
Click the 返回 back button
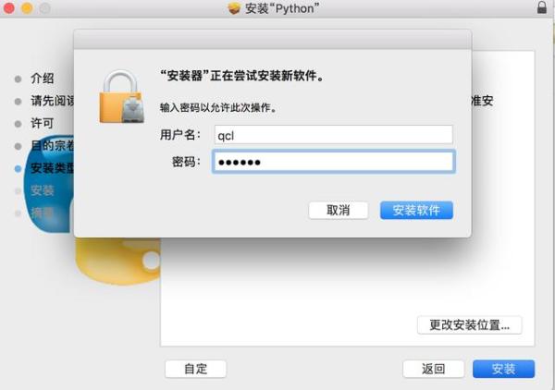pos(433,369)
